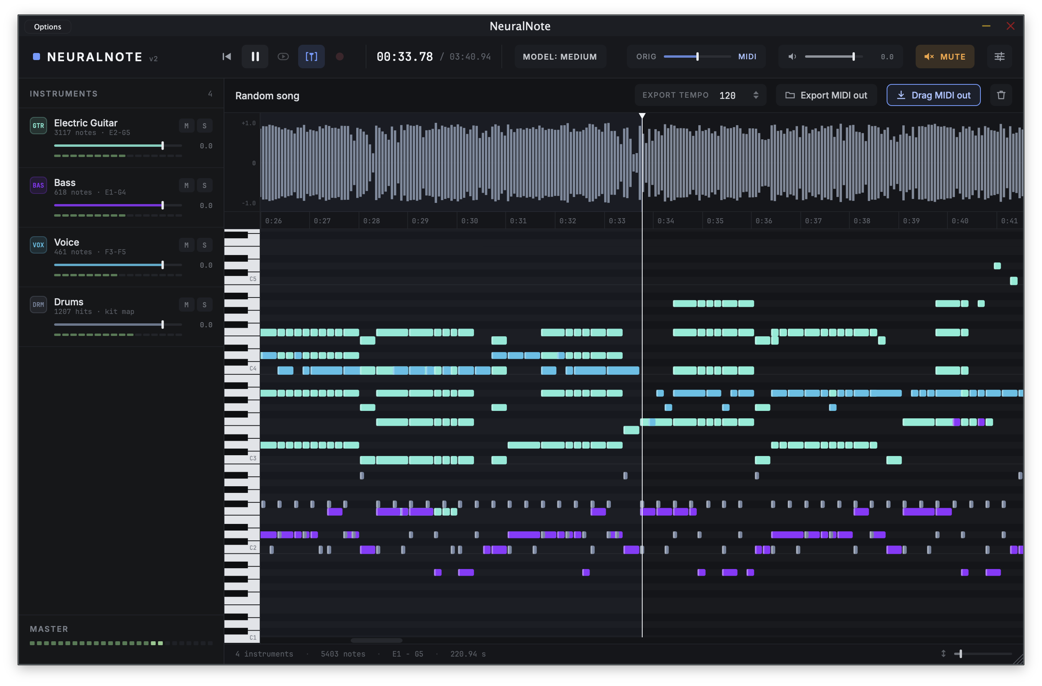The image size is (1042, 686).
Task: Click the Export MIDI out button
Action: [x=827, y=95]
